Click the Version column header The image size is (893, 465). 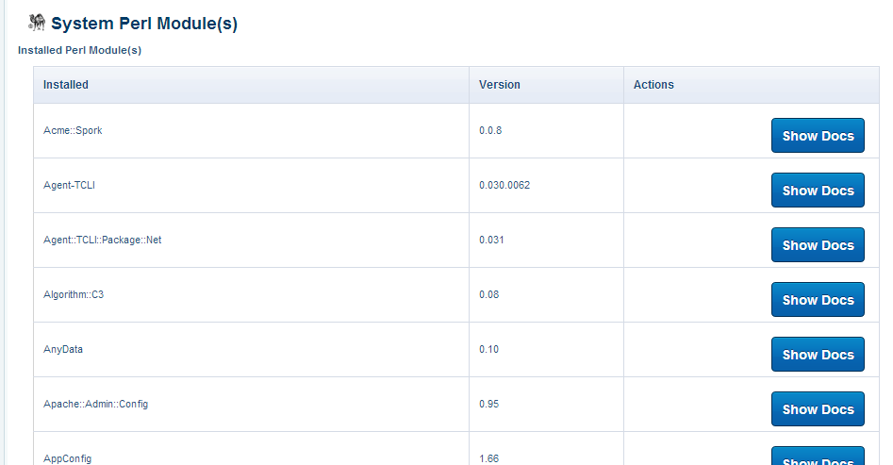point(500,84)
